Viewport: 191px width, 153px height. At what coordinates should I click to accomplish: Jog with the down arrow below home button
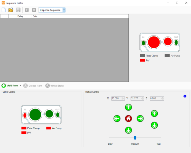tap(129, 130)
